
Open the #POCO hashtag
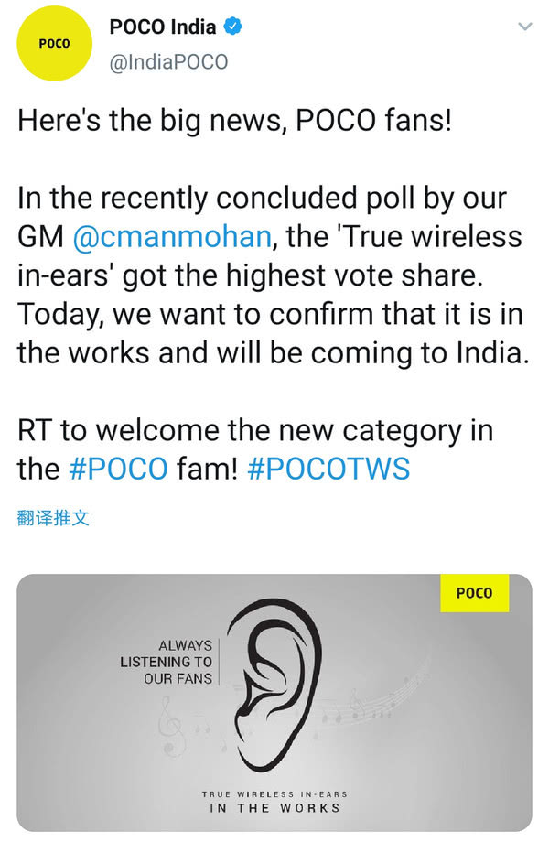(118, 470)
